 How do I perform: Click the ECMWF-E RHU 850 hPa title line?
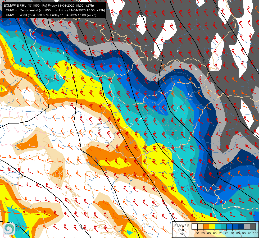point(49,6)
